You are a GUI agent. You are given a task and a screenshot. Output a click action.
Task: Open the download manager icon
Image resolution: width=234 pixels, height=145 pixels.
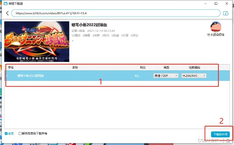(226, 13)
